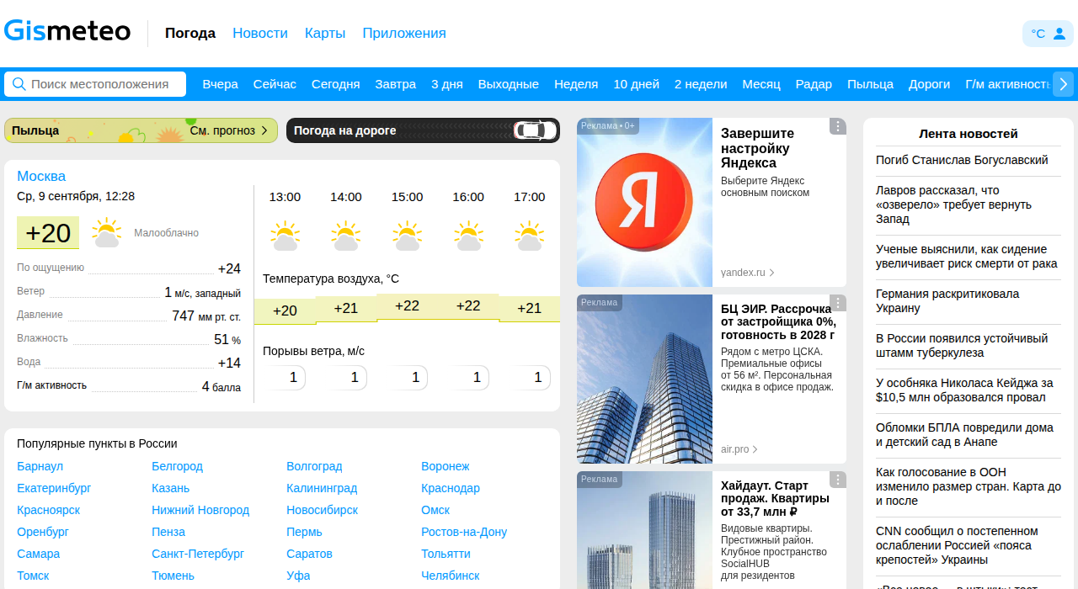Screen dimensions: 1078x589
Task: Switch to the Радар tab
Action: tap(814, 84)
